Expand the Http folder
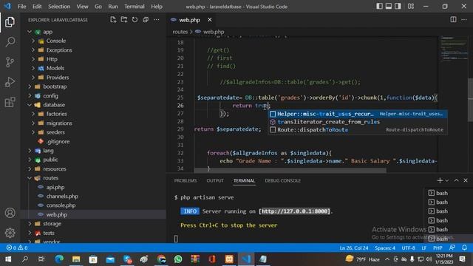 click(x=94, y=59)
